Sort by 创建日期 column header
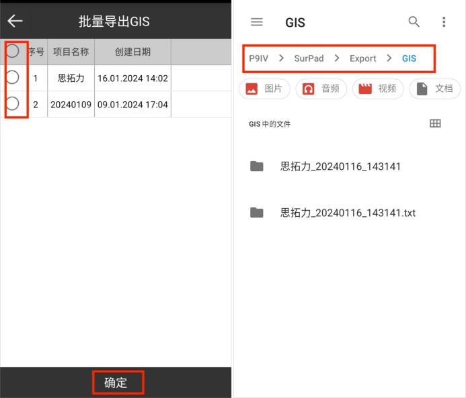This screenshot has height=398, width=466. (x=132, y=52)
